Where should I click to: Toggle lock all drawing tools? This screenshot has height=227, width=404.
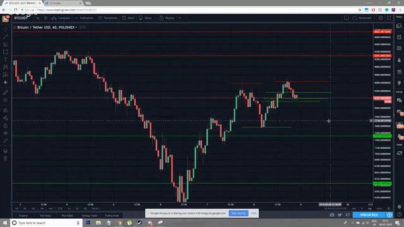click(6, 125)
